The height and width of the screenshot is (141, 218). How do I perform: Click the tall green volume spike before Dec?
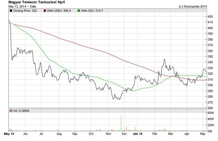point(121,123)
